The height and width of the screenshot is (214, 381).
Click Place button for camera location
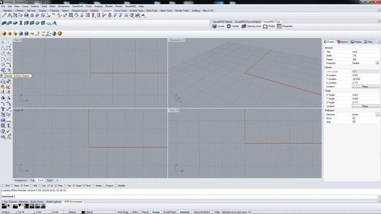[365, 87]
